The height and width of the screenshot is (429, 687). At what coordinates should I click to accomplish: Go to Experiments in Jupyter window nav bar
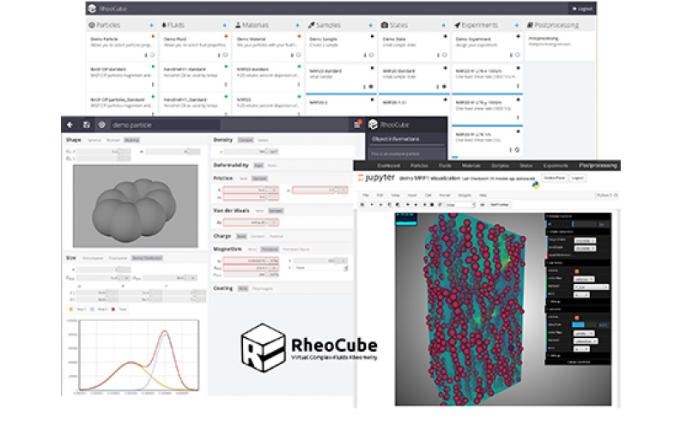pyautogui.click(x=556, y=166)
